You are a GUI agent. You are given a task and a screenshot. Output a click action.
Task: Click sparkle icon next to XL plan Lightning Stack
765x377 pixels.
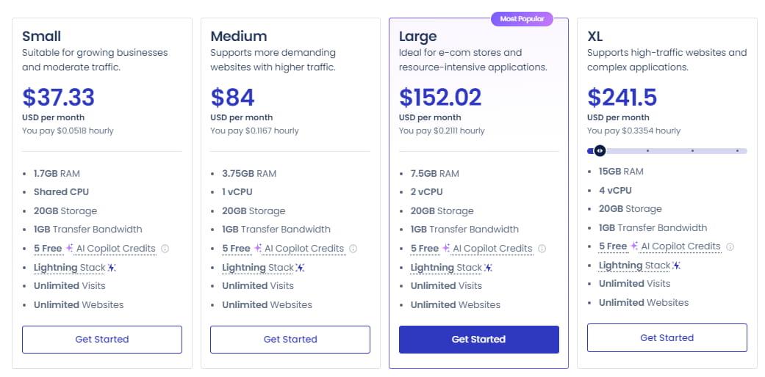(677, 266)
